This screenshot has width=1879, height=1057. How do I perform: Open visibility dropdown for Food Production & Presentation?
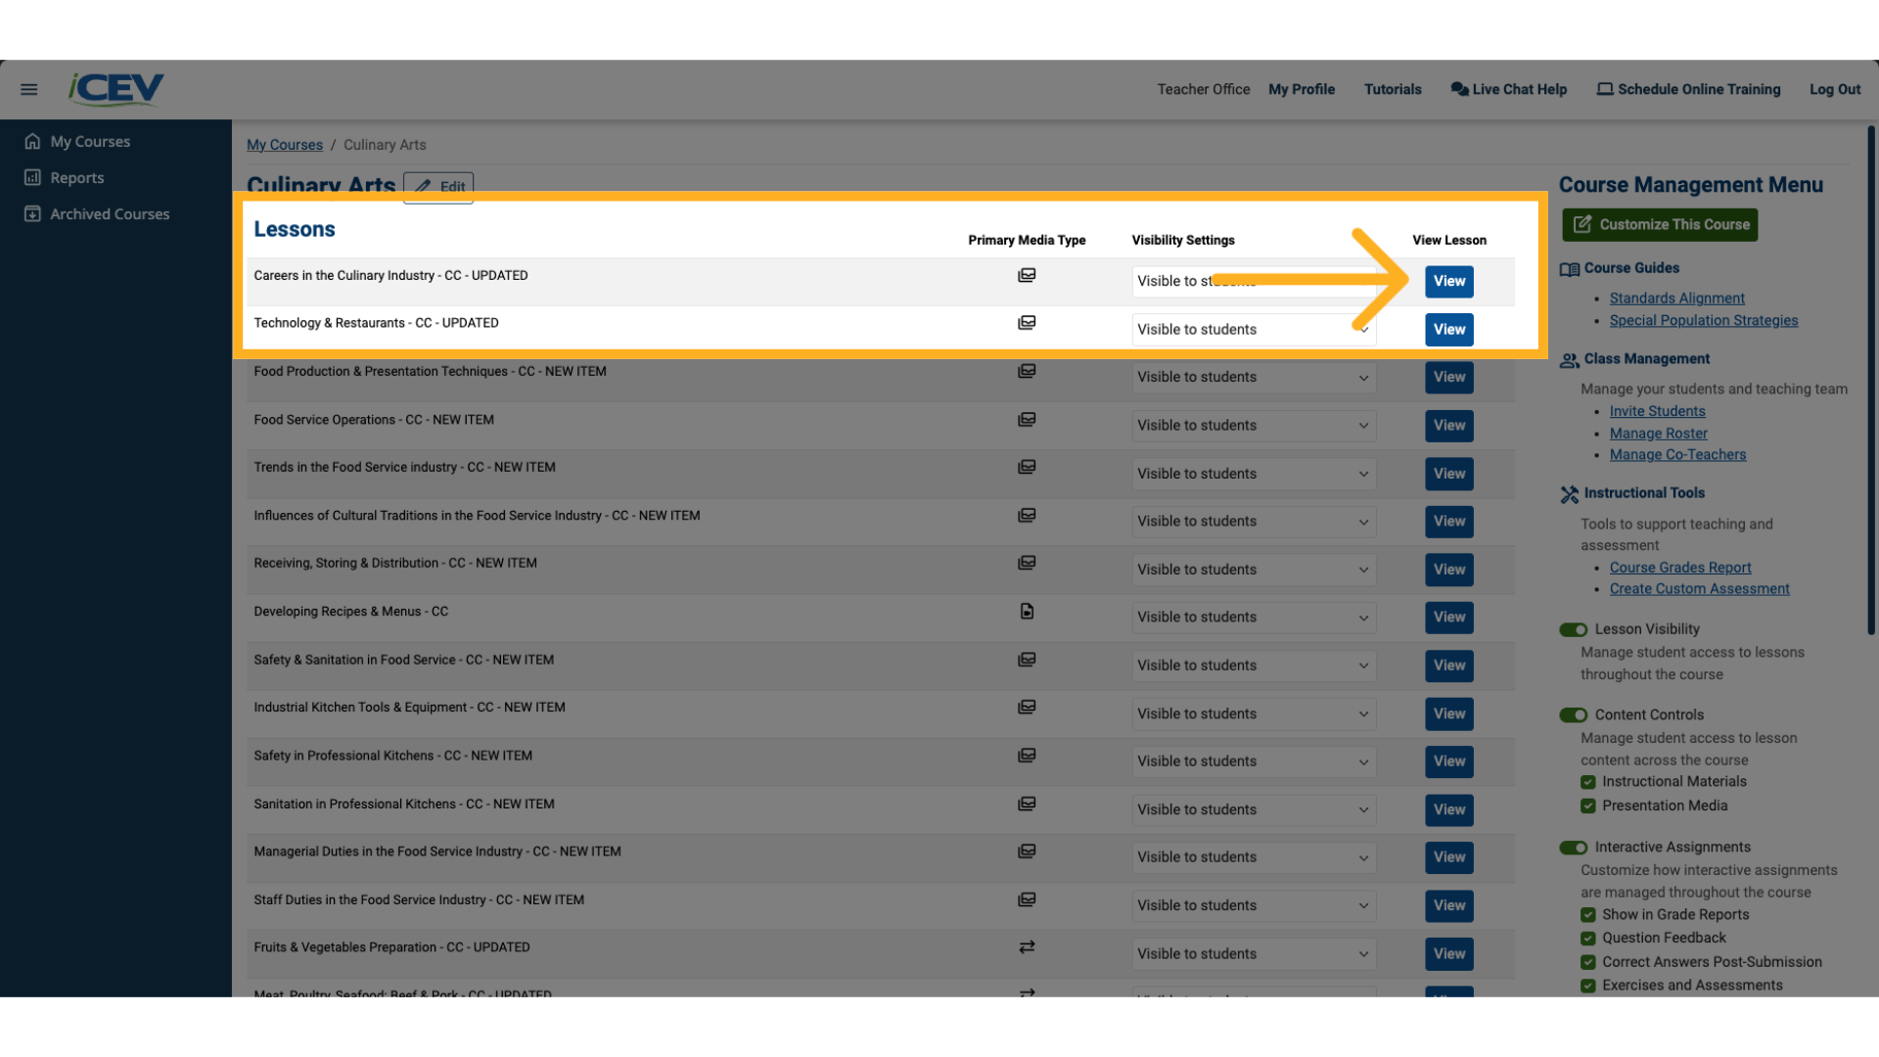click(x=1254, y=377)
